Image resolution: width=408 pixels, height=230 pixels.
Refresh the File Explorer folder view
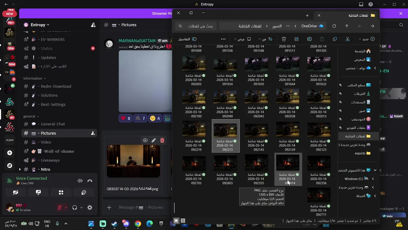click(334, 26)
